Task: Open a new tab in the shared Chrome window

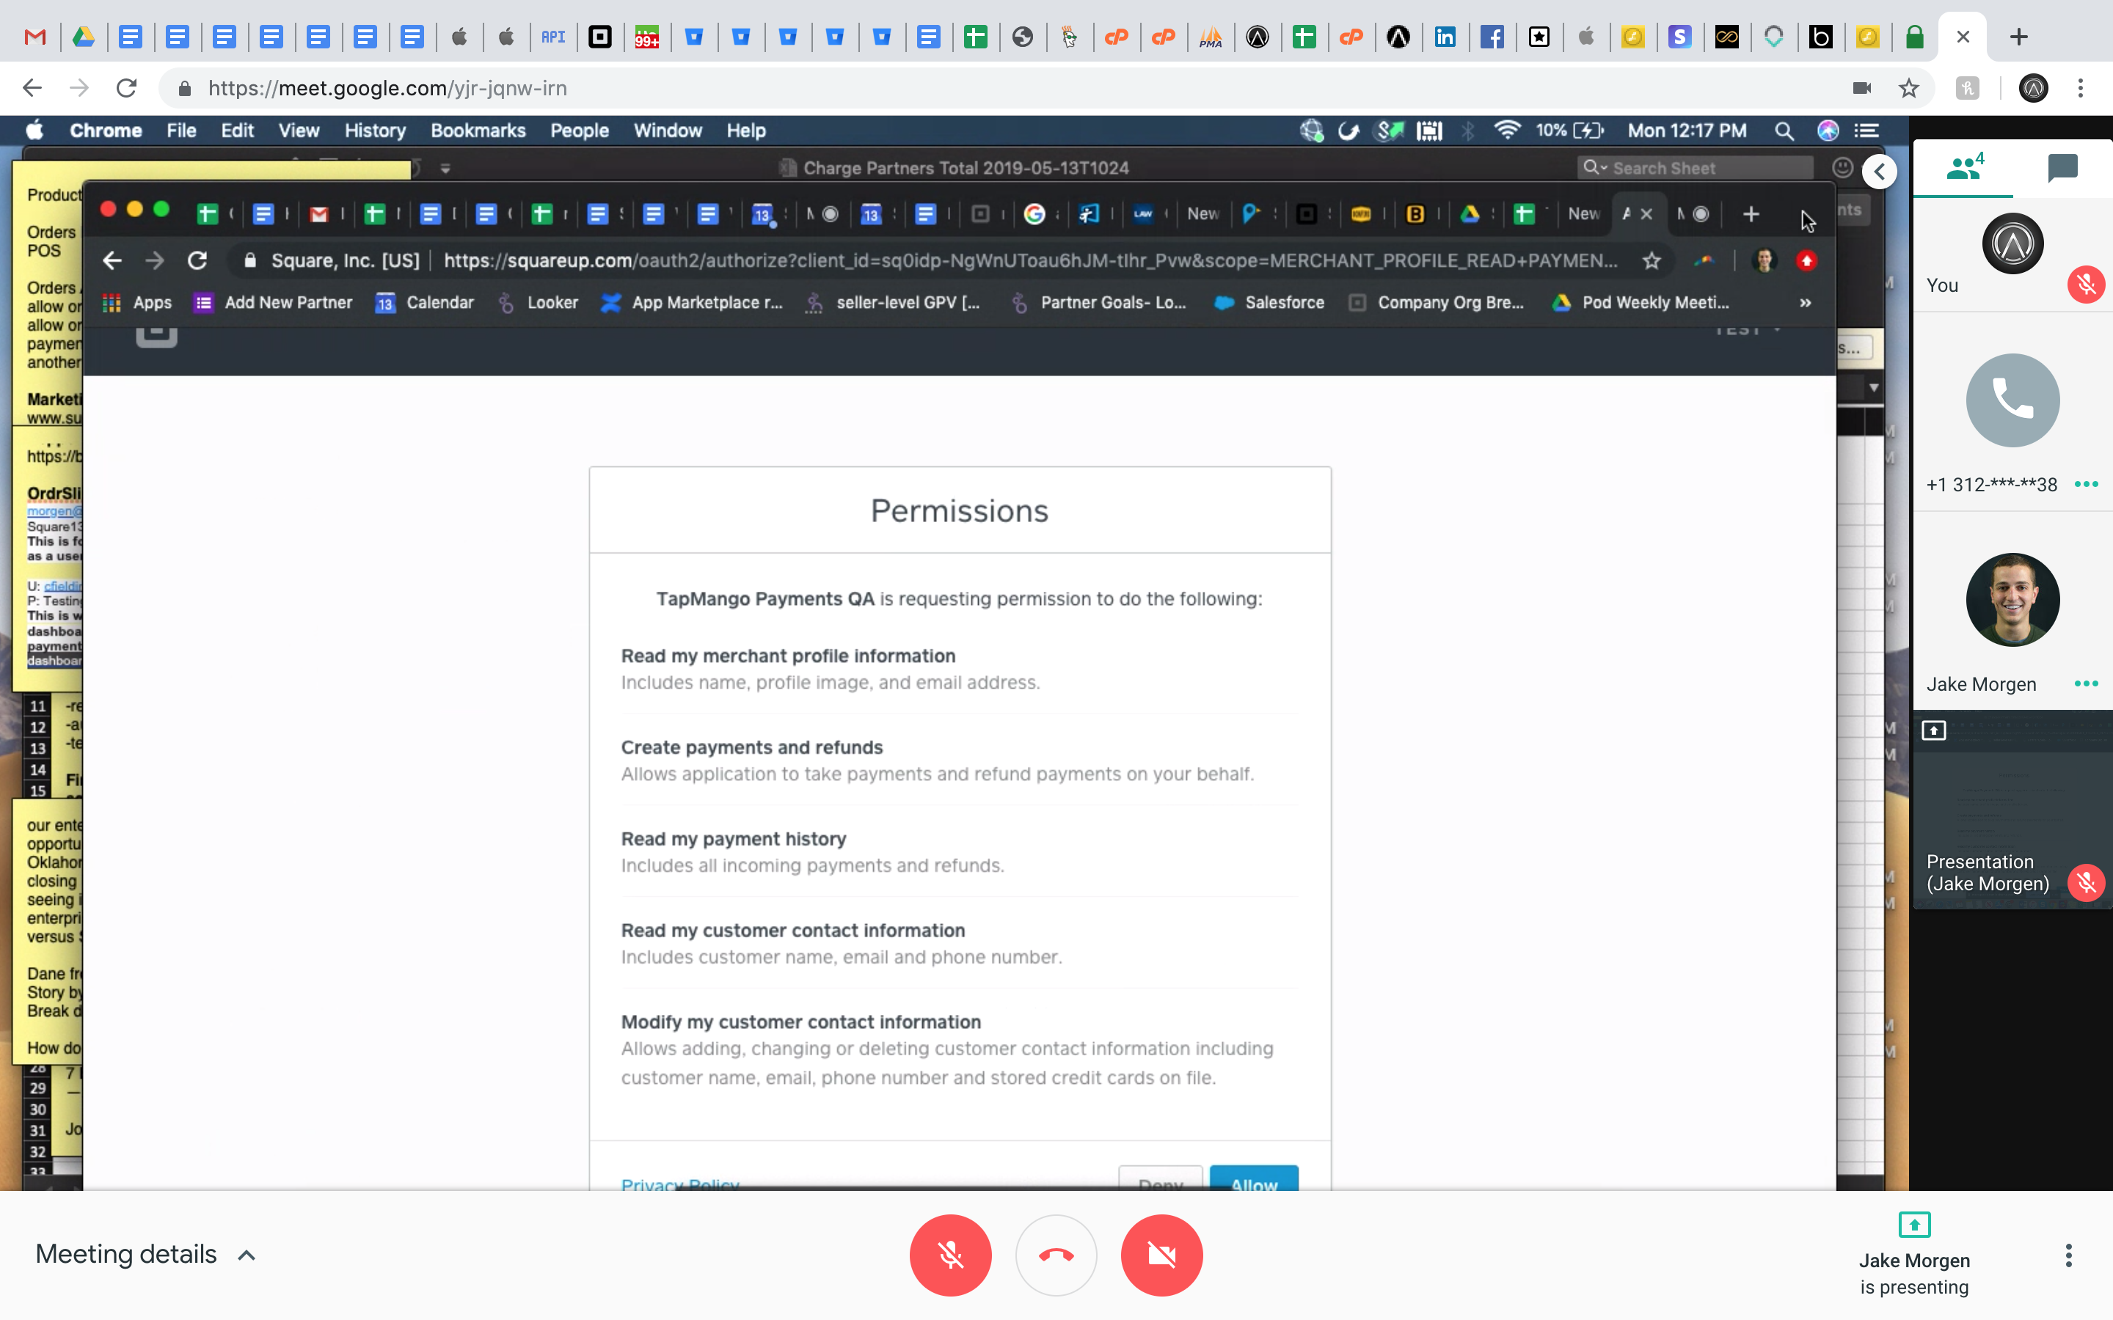Action: tap(1751, 214)
